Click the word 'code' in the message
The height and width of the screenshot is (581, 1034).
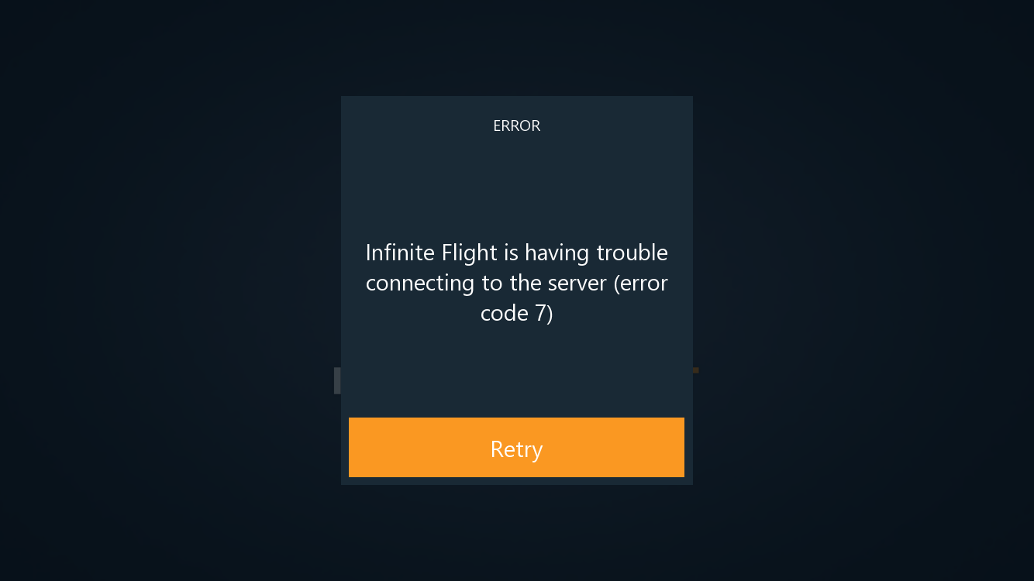pyautogui.click(x=504, y=314)
